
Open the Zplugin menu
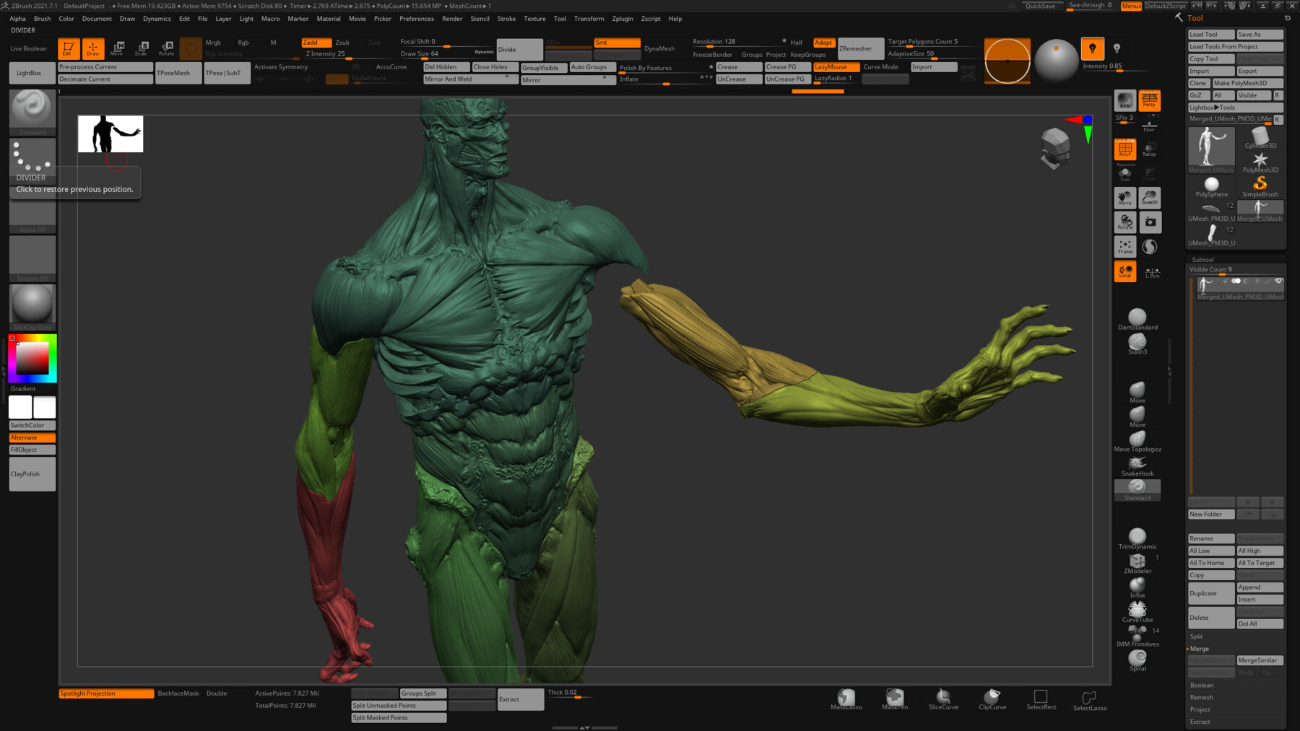(x=622, y=18)
